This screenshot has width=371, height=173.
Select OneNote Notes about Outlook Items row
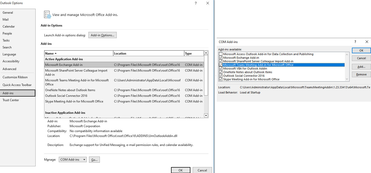124,90
